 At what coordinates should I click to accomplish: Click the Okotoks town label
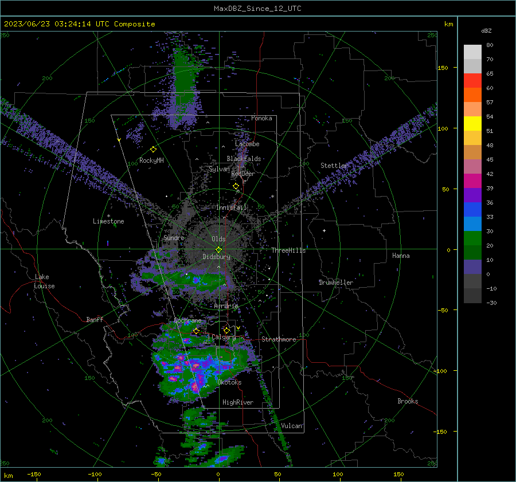tap(229, 382)
